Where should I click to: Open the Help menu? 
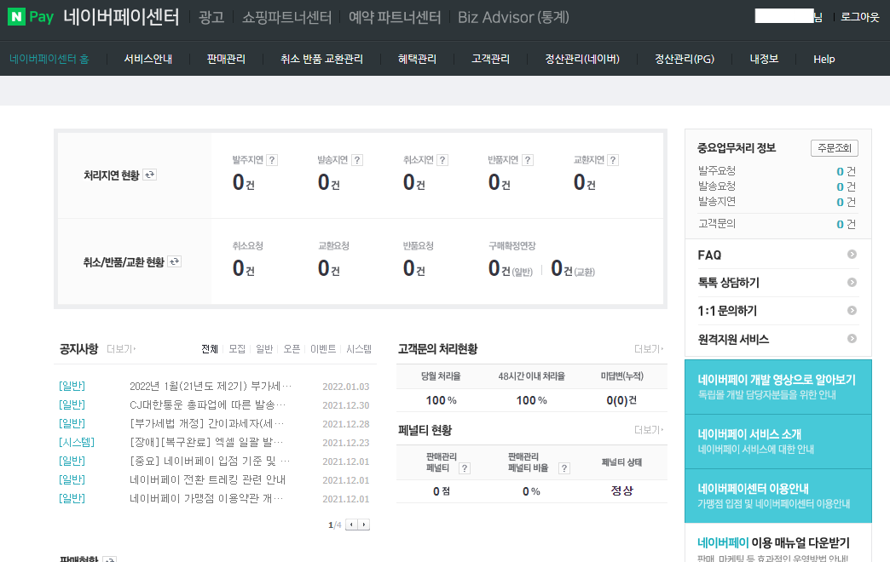click(824, 59)
